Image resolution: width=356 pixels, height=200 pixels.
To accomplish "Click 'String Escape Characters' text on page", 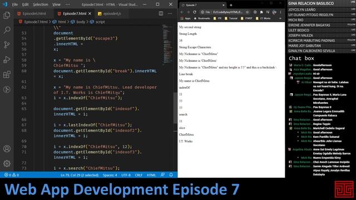I will [195, 47].
